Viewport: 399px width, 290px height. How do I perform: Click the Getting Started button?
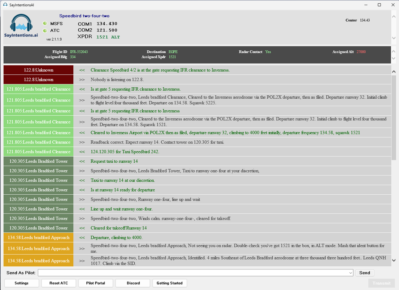(x=170, y=283)
